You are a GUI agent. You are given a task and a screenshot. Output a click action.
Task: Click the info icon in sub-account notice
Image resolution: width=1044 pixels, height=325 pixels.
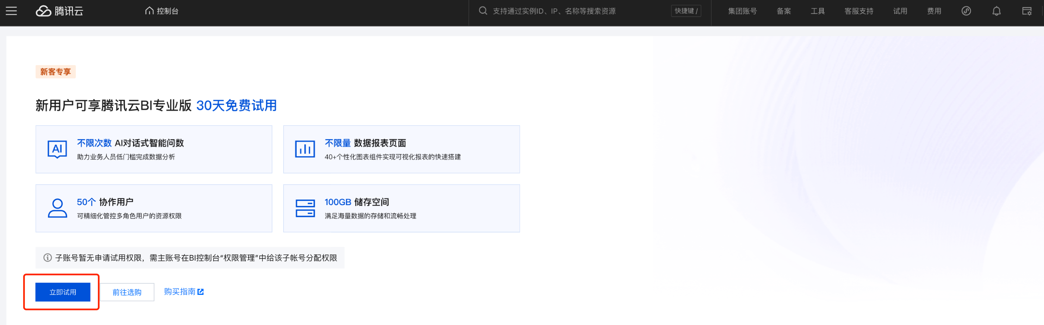pos(48,258)
